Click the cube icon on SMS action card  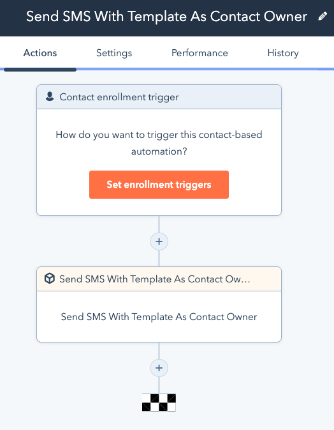click(50, 279)
